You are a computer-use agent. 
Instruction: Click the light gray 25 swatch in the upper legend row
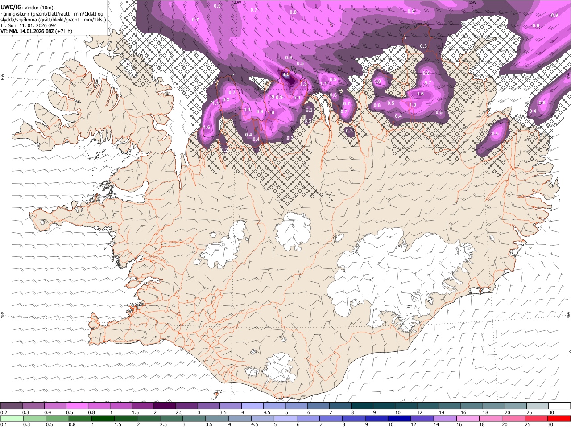tap(538, 406)
